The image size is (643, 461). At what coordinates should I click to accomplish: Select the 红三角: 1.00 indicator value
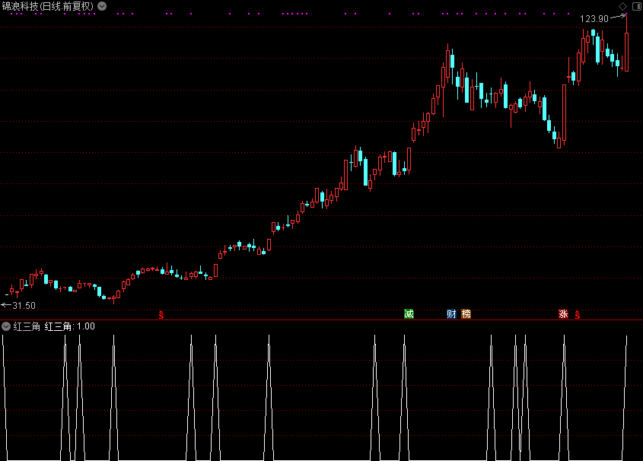[x=70, y=326]
